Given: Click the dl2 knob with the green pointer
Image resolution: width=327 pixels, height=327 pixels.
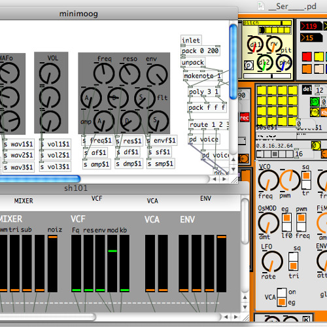Looking at the screenshot, I should pyautogui.click(x=264, y=63).
